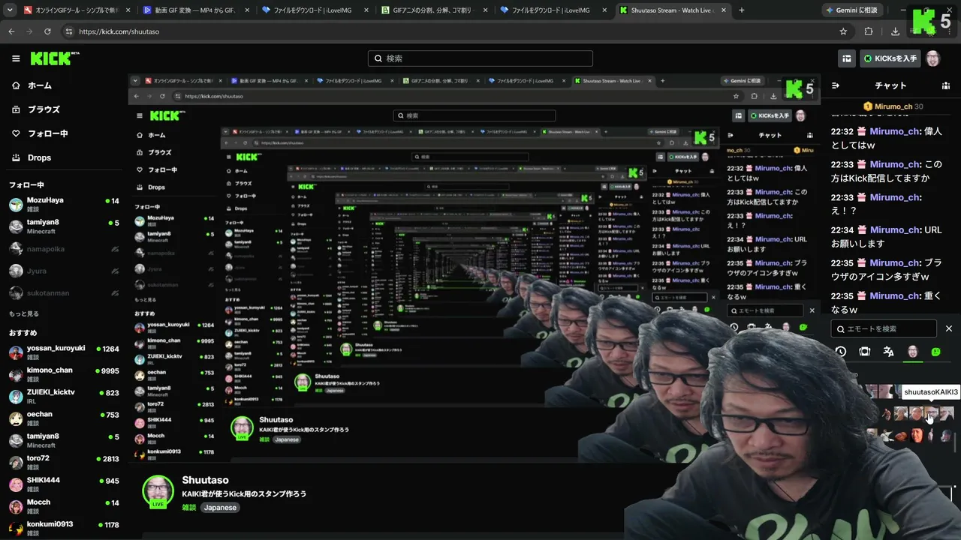Switch to the オンラインGIFツール tab

77,10
